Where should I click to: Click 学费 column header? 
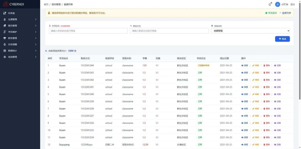click(144, 59)
